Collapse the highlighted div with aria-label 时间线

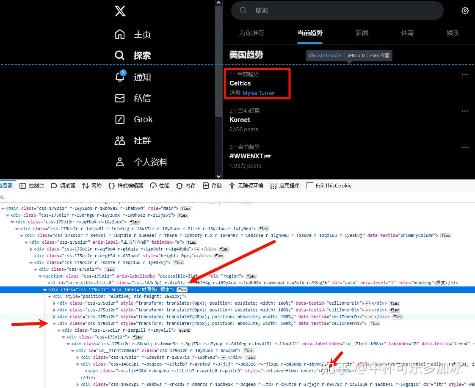[45, 289]
